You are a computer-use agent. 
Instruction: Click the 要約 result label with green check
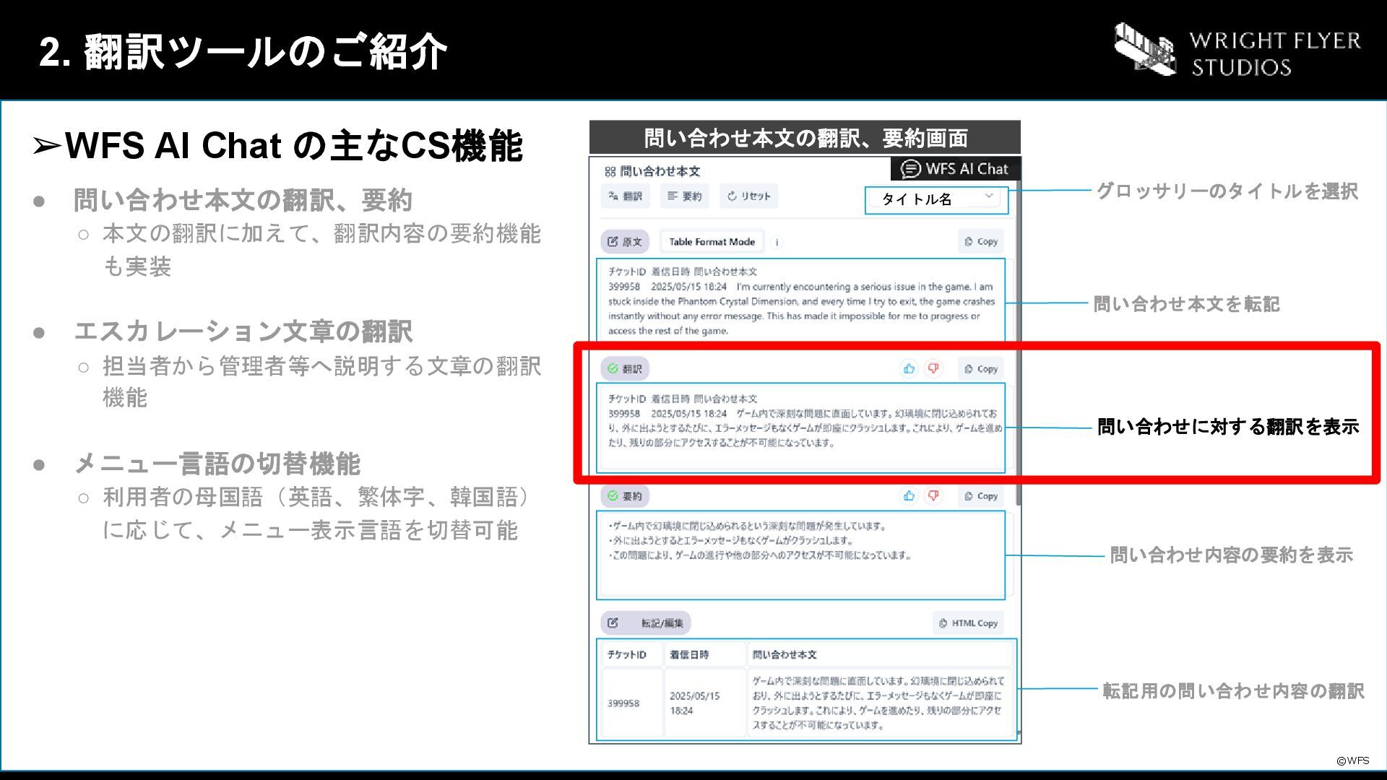[625, 496]
